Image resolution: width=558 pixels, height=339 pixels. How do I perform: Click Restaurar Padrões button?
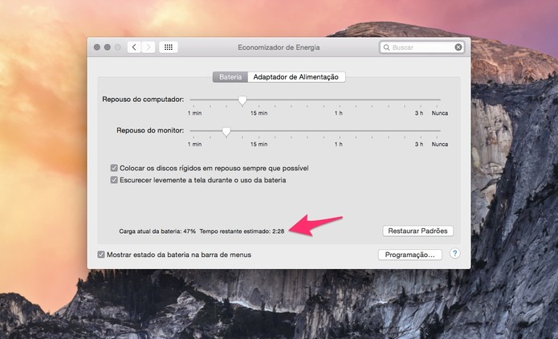[417, 231]
